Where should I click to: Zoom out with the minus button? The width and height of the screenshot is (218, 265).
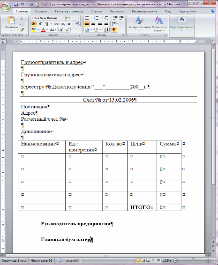(176, 260)
